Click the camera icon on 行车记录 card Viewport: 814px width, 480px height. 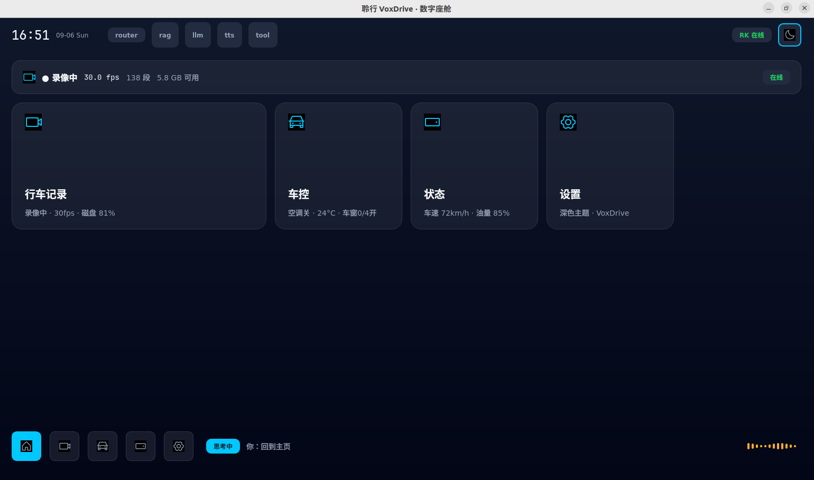pyautogui.click(x=33, y=122)
